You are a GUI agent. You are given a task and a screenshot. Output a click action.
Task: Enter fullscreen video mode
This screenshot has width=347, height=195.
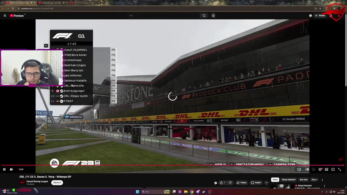click(339, 169)
